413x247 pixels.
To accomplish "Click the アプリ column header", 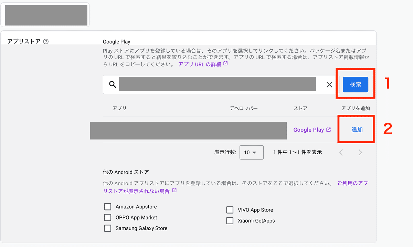I will click(x=119, y=108).
